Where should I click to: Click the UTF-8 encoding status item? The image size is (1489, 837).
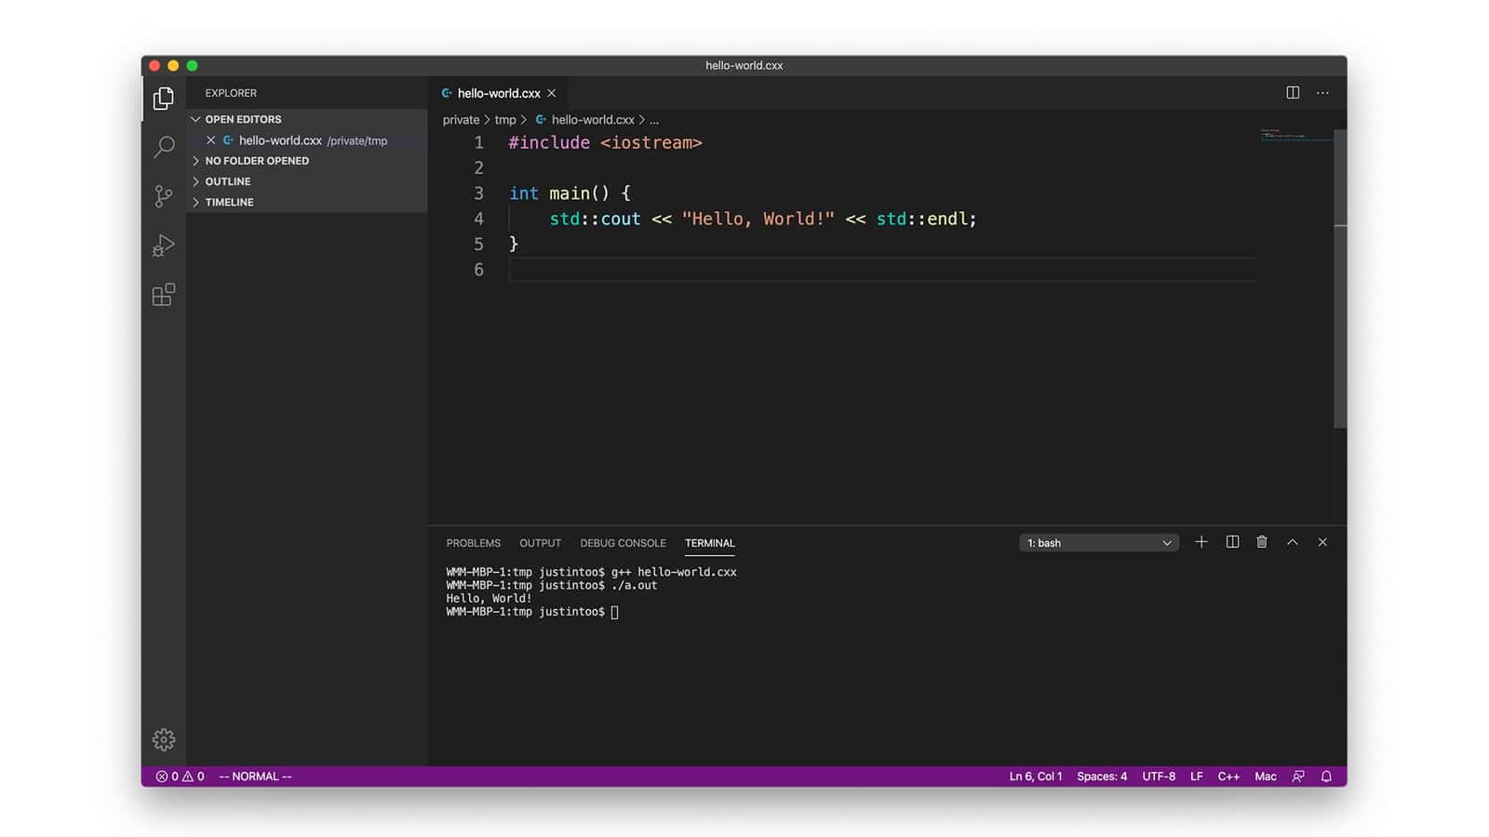[1159, 777]
